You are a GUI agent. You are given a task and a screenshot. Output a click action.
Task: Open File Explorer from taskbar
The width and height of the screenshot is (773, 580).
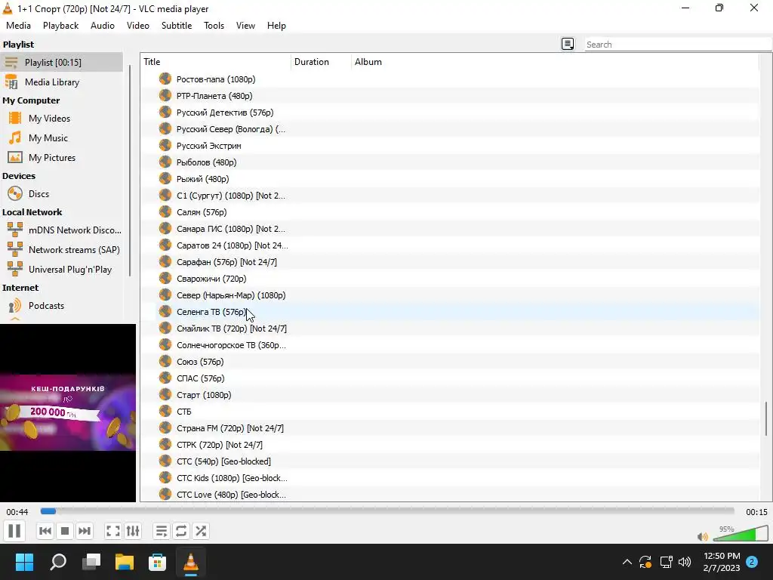(x=125, y=561)
